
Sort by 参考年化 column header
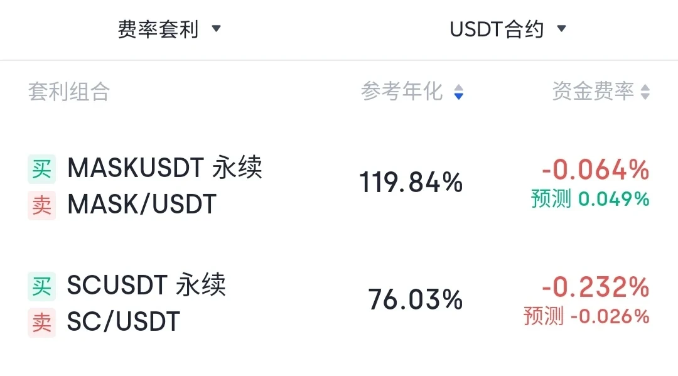[x=402, y=92]
